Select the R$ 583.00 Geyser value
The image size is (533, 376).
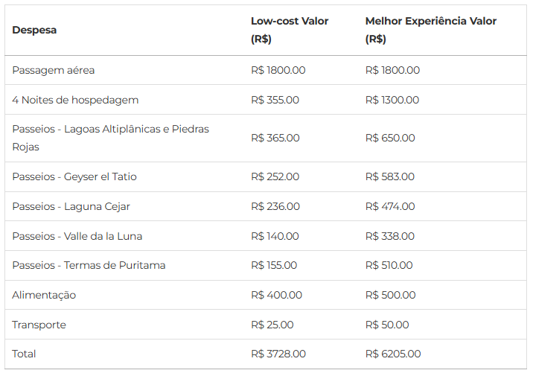pos(390,176)
